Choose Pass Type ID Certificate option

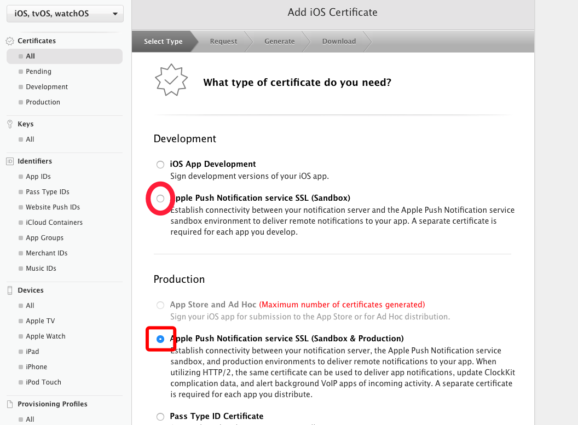click(160, 417)
